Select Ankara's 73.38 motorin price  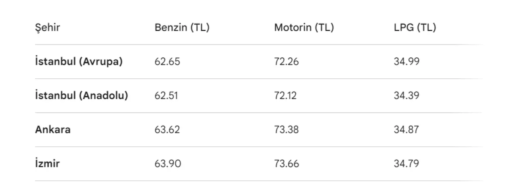pyautogui.click(x=286, y=130)
